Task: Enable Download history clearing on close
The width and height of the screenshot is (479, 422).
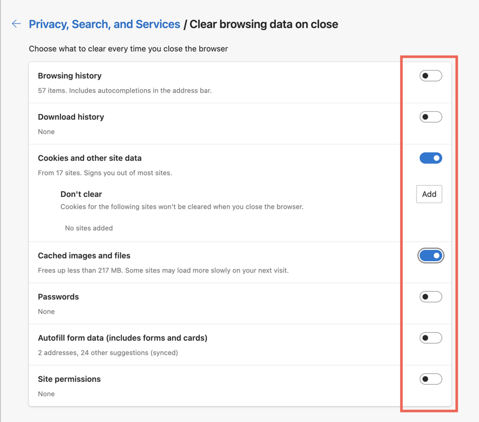Action: tap(430, 116)
